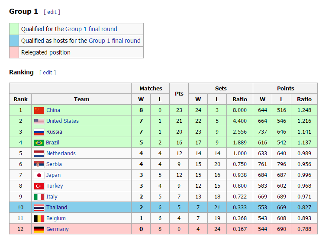Screen dimensions: 332x240
Task: Click the China flag icon
Action: click(x=39, y=110)
